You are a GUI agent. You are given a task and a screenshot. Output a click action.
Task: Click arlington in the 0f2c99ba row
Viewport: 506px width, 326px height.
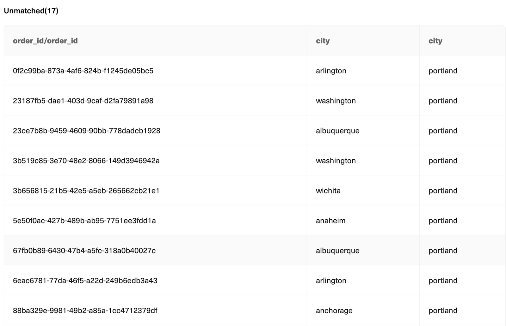331,71
